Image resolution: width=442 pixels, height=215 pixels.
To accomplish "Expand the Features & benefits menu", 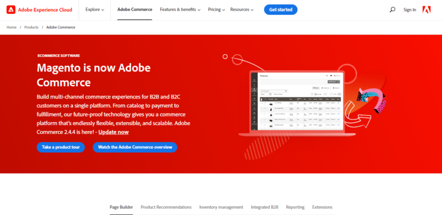I will coord(180,10).
